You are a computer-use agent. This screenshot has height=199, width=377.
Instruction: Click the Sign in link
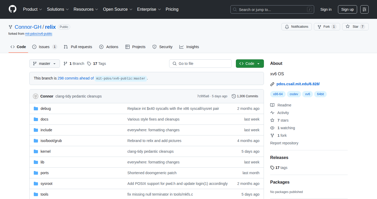(326, 9)
